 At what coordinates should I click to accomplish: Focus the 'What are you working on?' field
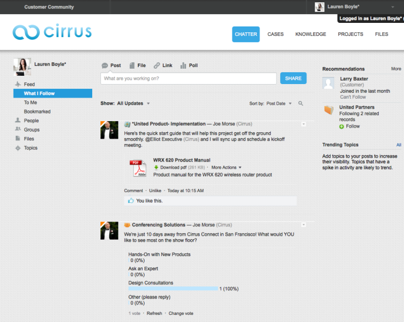click(x=188, y=78)
